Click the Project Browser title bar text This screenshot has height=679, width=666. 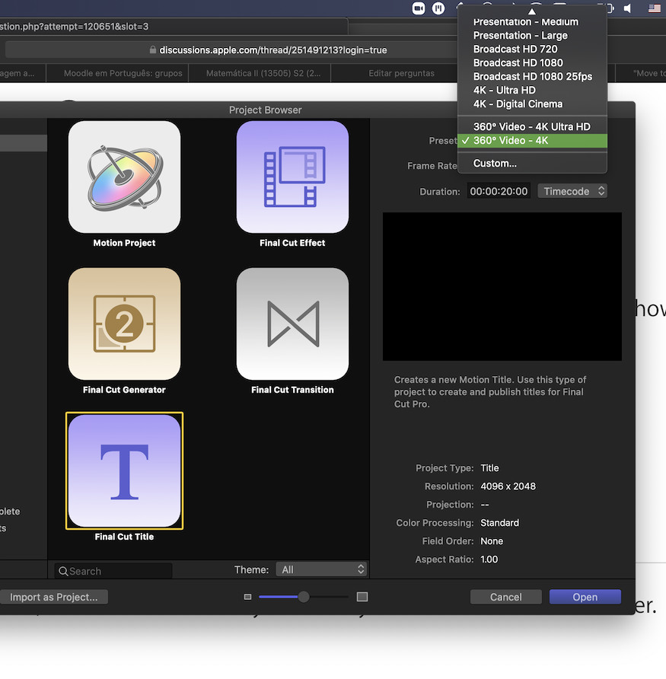tap(266, 110)
